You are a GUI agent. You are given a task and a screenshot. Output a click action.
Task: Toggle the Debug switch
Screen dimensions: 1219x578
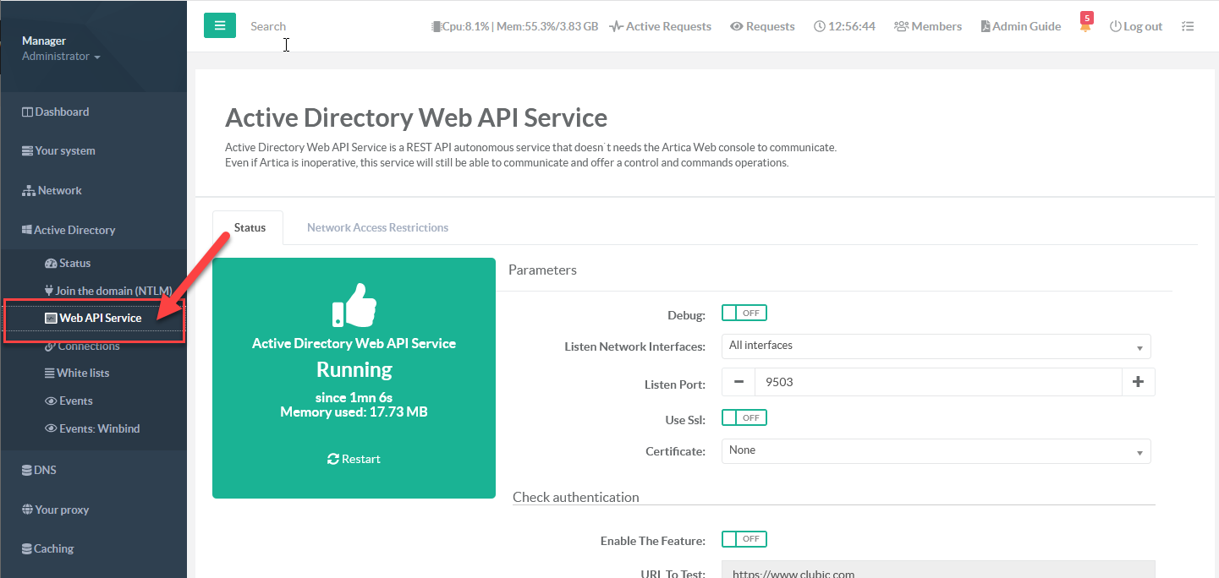point(744,313)
